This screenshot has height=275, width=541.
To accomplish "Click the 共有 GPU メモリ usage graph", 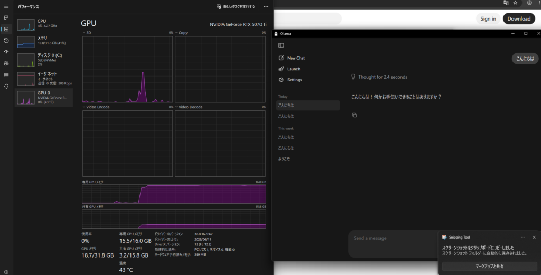I will (x=174, y=219).
